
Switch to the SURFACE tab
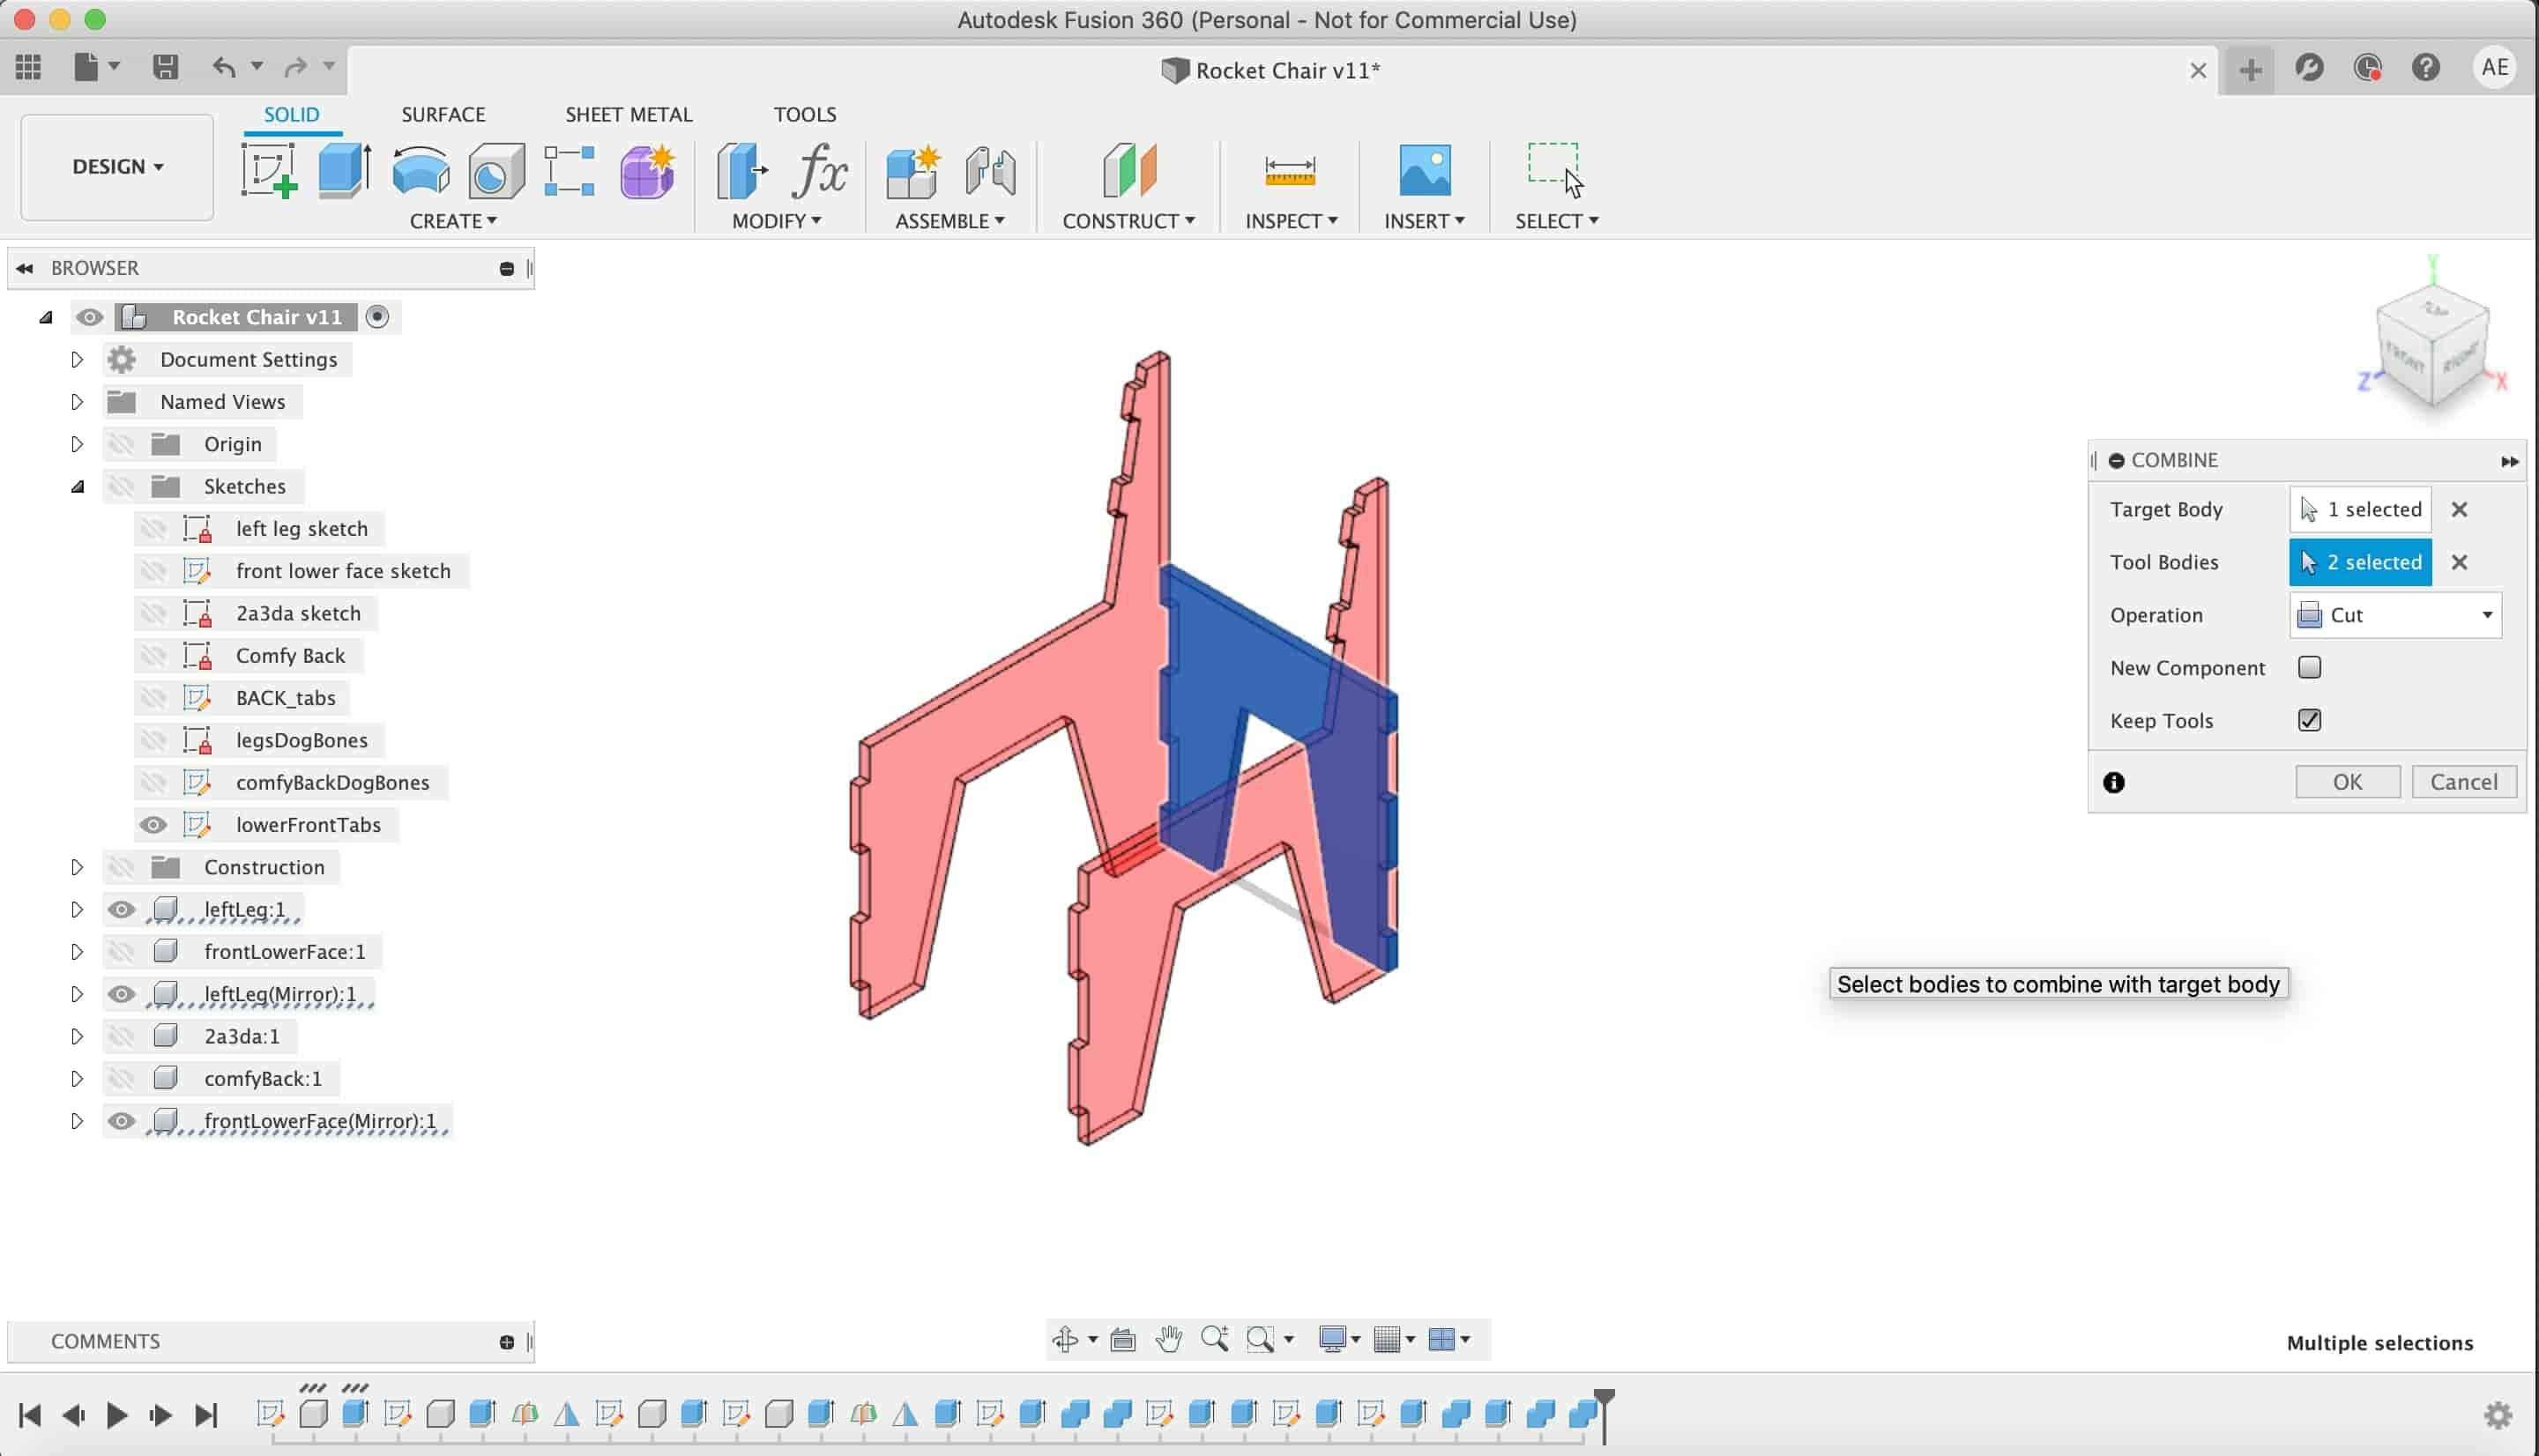click(443, 114)
